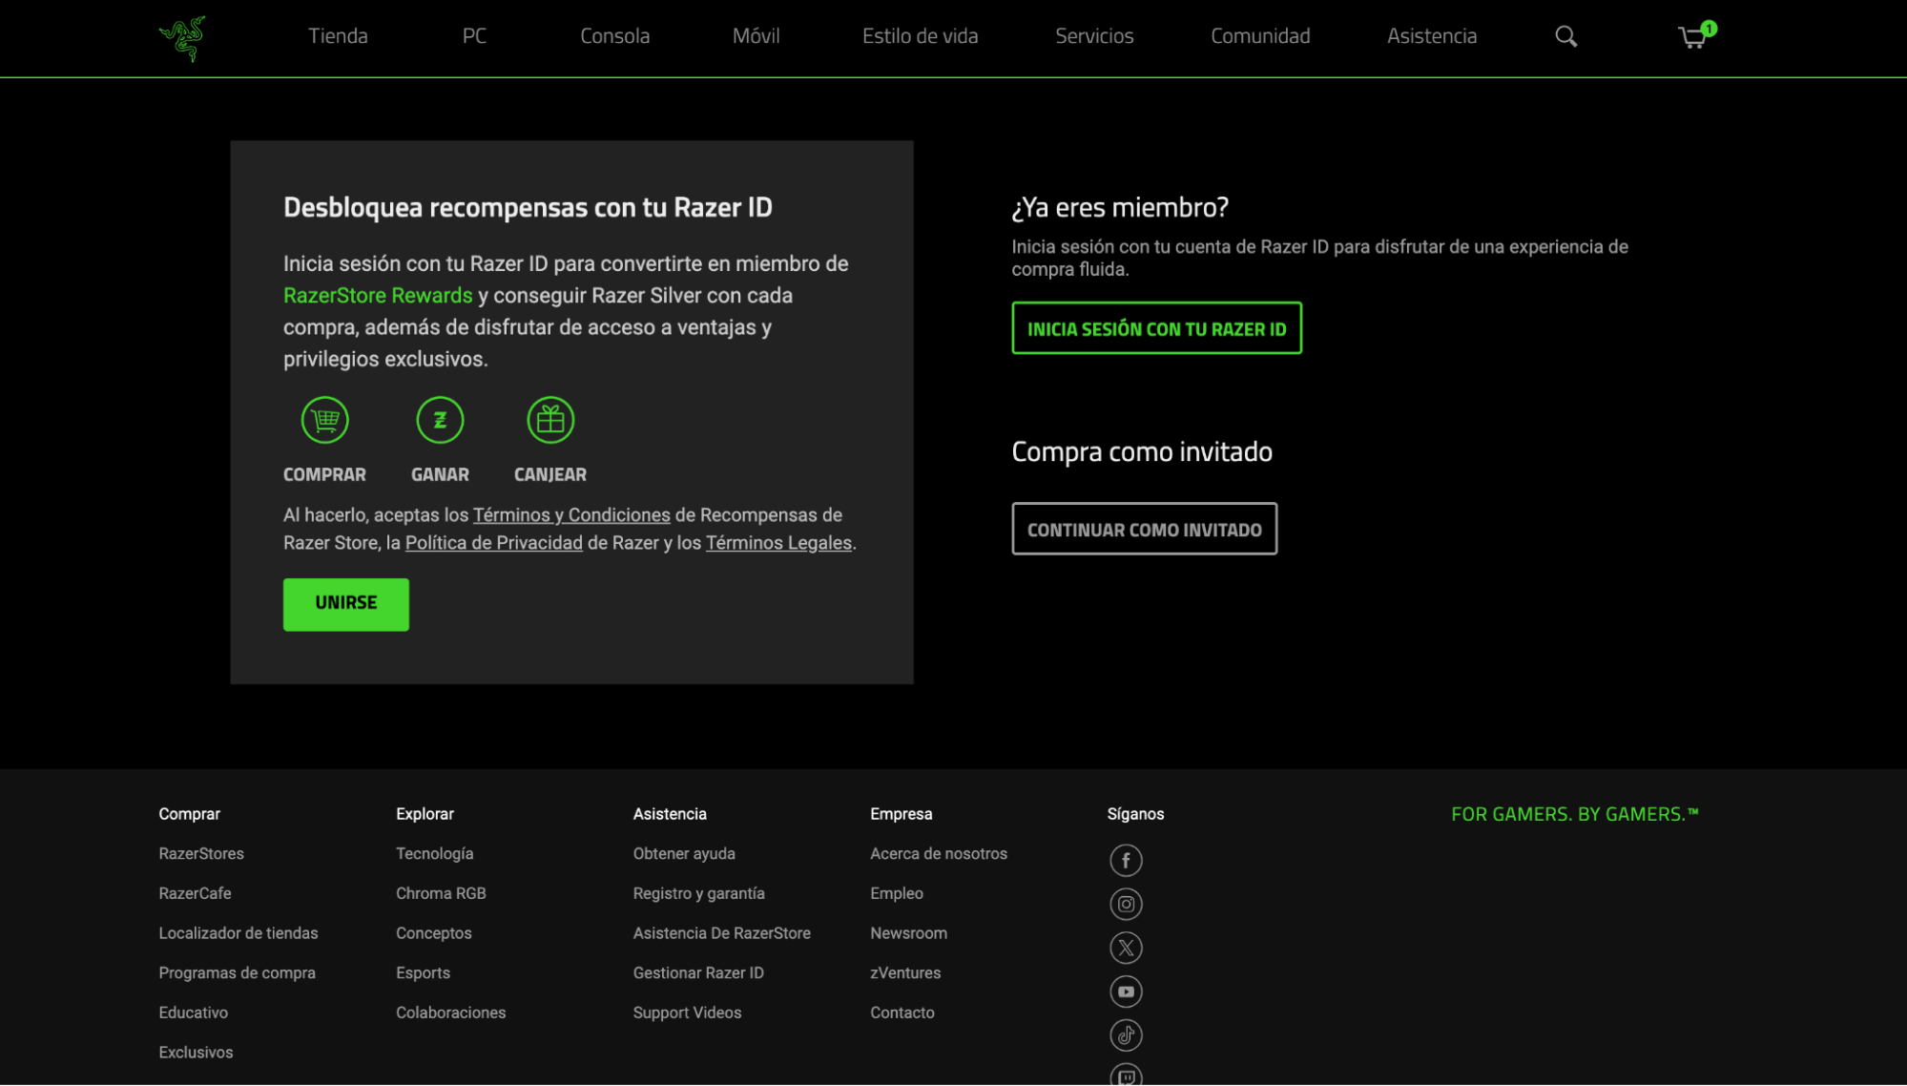Open the Estilo de vida menu
The image size is (1907, 1086).
pos(920,36)
